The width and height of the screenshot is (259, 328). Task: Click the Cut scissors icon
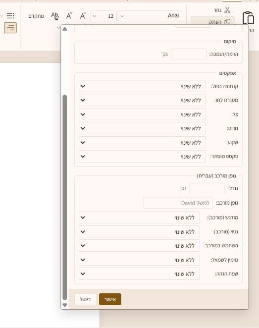227,10
